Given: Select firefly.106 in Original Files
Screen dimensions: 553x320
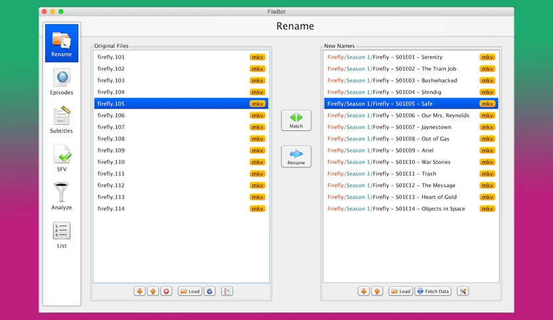Looking at the screenshot, I should tap(181, 115).
